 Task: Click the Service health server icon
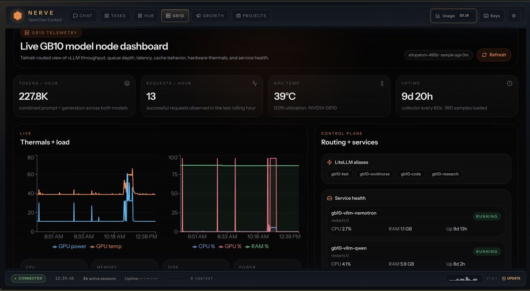pyautogui.click(x=329, y=198)
